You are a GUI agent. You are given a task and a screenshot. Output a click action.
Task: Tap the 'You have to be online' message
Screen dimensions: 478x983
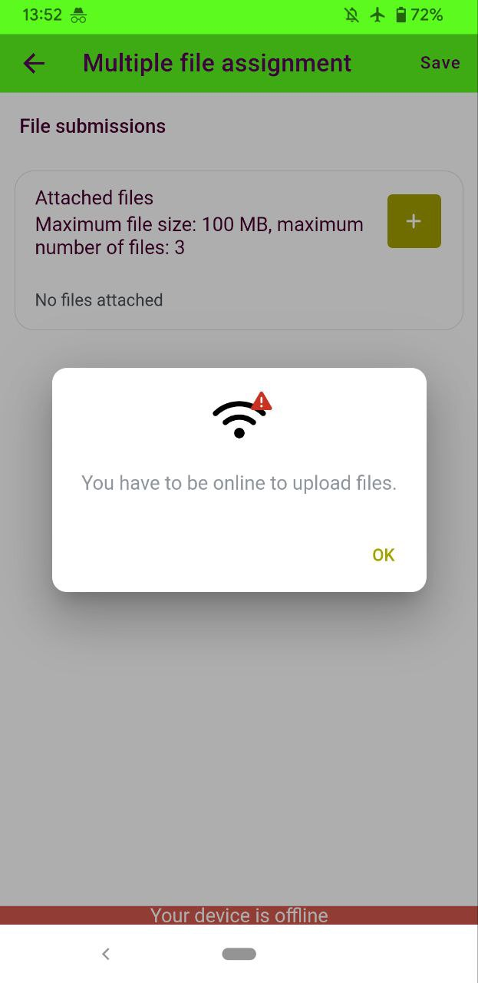[239, 483]
